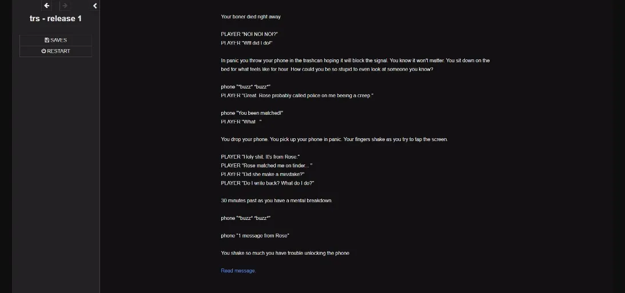Click the forward history arrow
The height and width of the screenshot is (293, 625).
pyautogui.click(x=65, y=6)
